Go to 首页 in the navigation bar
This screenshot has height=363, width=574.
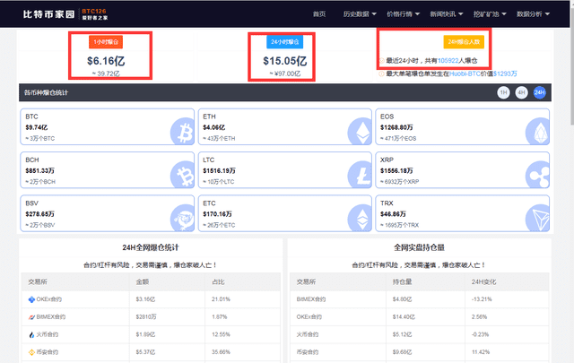coord(319,14)
